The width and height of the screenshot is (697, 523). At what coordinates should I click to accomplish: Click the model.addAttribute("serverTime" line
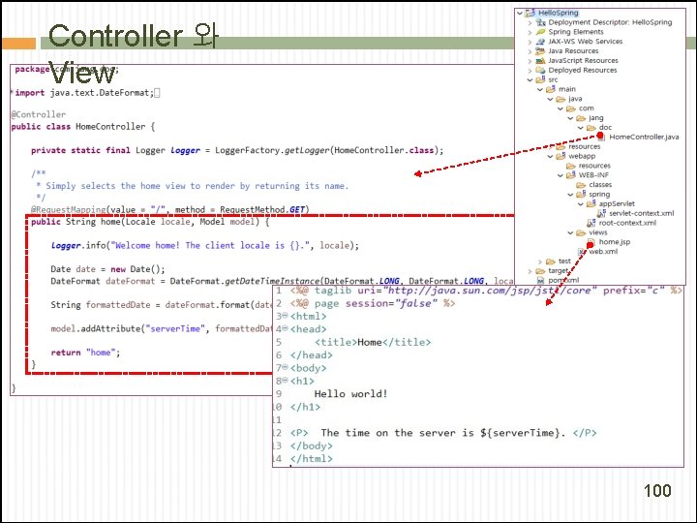click(x=162, y=328)
